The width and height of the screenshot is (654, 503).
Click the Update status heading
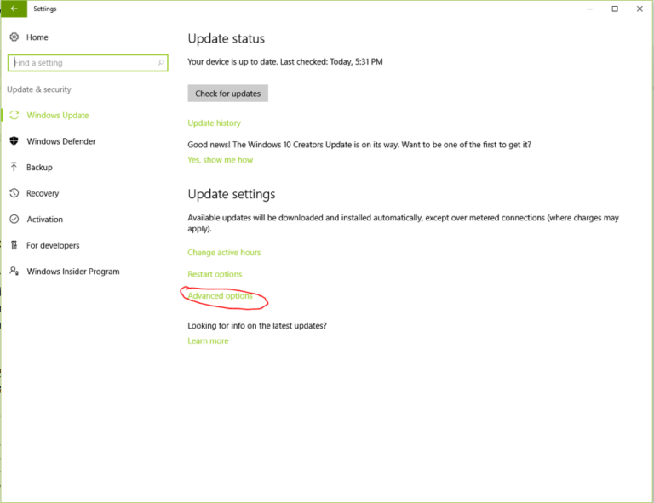(x=226, y=39)
